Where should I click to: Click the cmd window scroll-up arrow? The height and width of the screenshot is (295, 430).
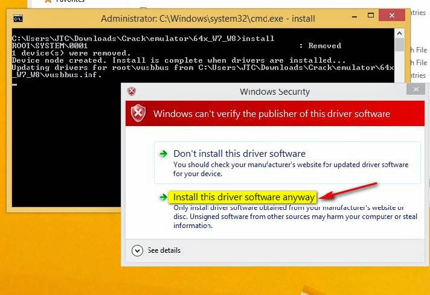point(399,33)
